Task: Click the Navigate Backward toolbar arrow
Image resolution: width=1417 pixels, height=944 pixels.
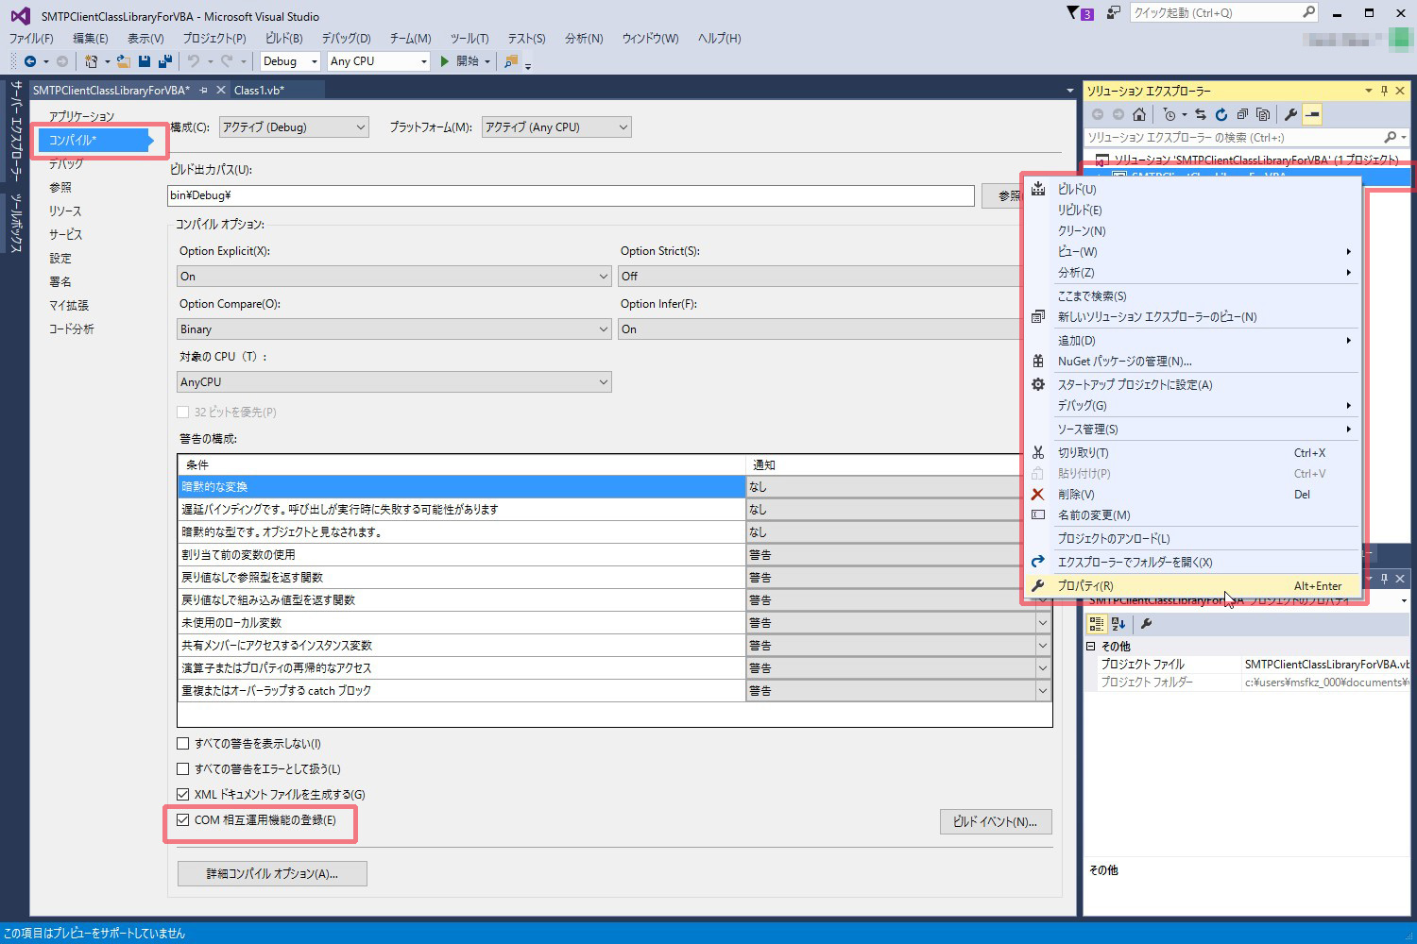Action: point(30,61)
